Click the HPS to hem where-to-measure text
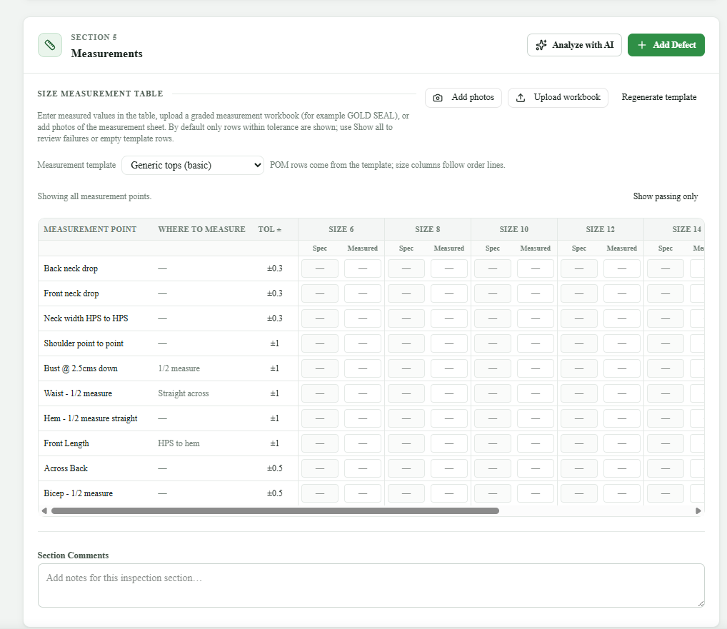The width and height of the screenshot is (727, 629). point(179,443)
